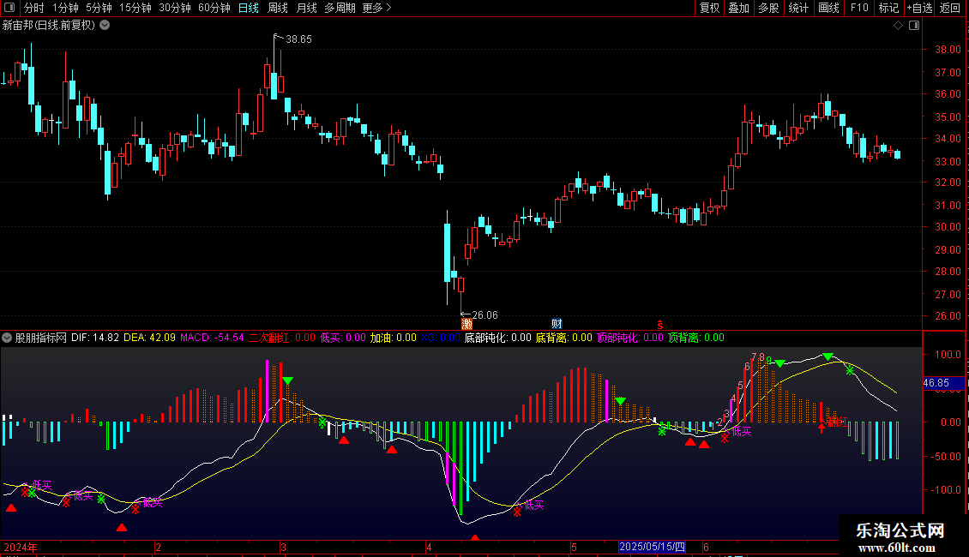Screen dimensions: 969x557
Task: Click the 标记 mark button
Action: tap(888, 8)
